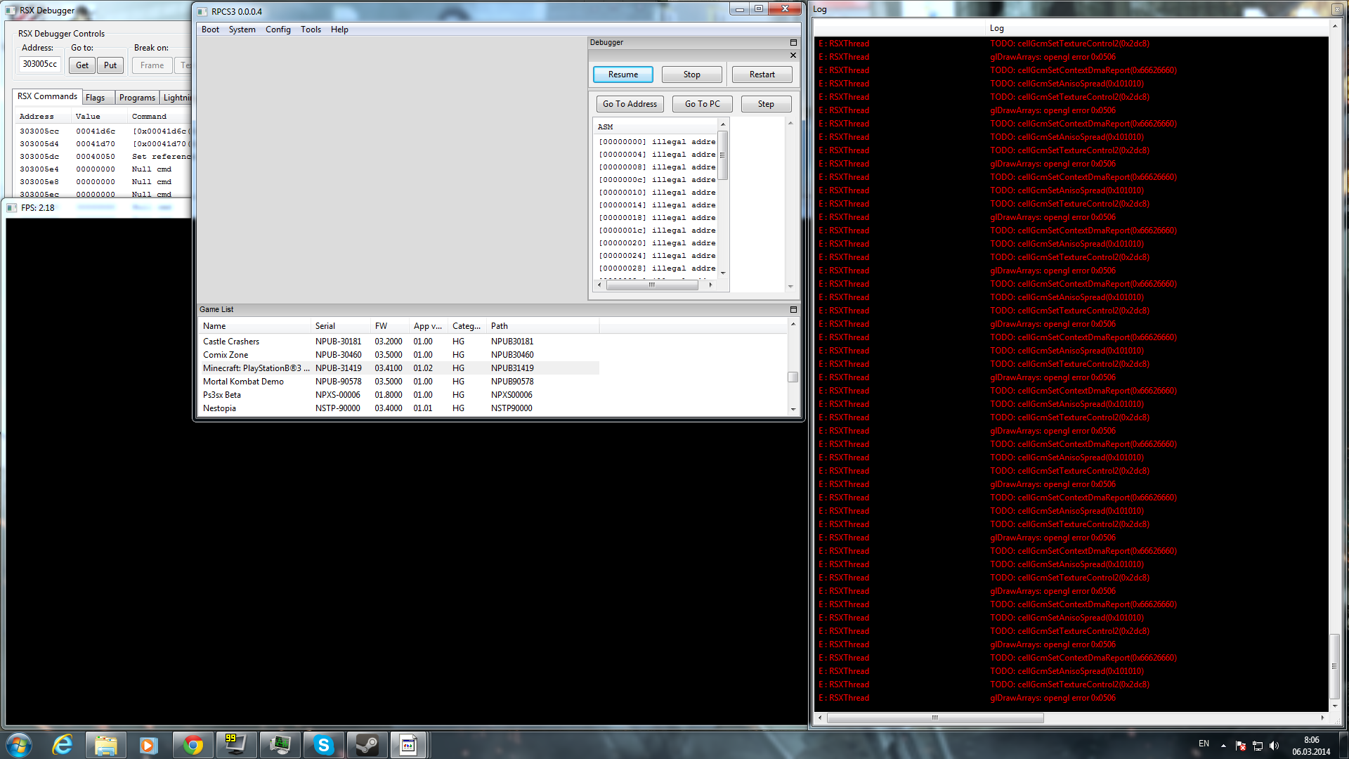Switch to the Flags tab
1349x759 pixels.
[96, 98]
